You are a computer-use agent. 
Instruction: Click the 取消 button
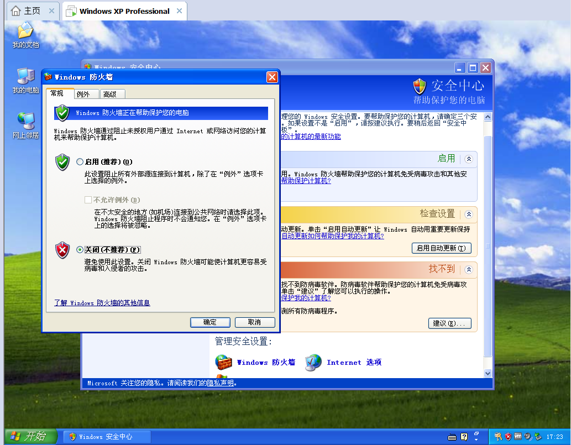pos(255,322)
